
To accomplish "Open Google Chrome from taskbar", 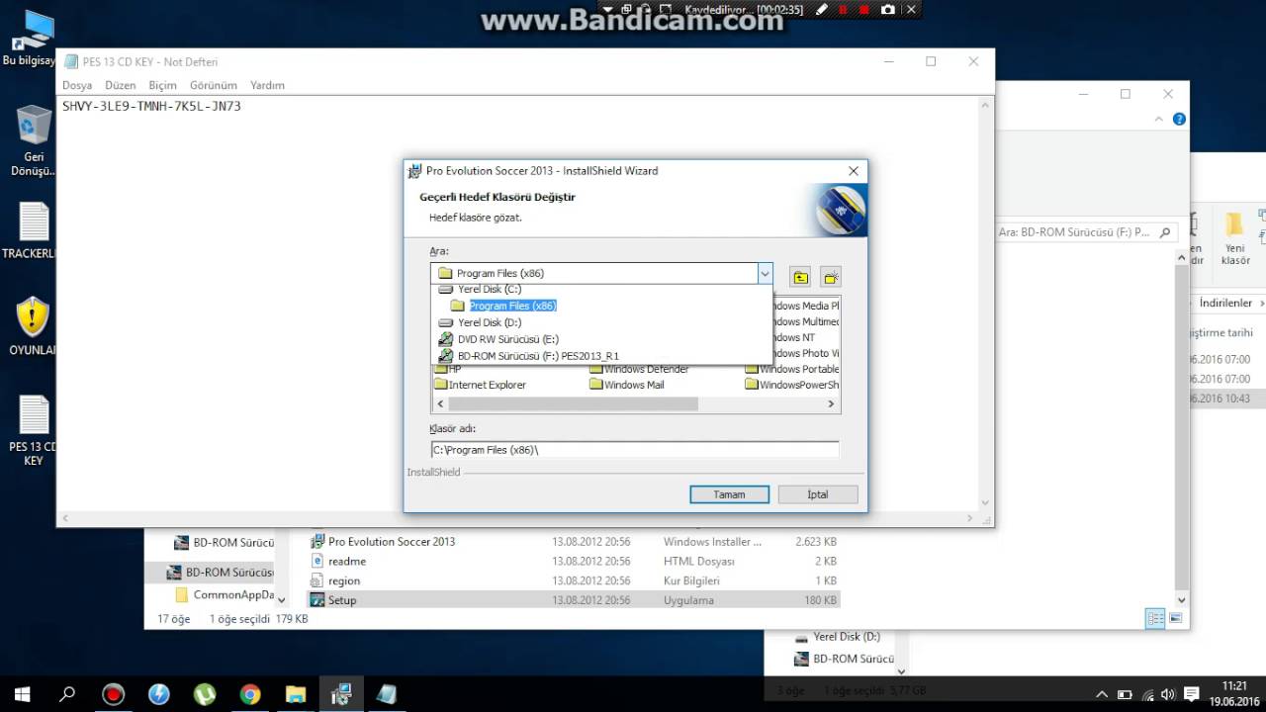I will click(250, 694).
